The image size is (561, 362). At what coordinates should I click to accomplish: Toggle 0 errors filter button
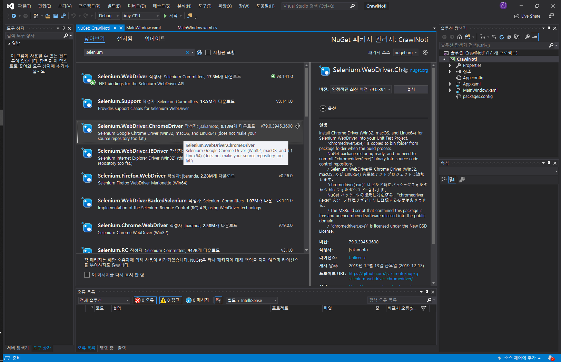tap(145, 300)
